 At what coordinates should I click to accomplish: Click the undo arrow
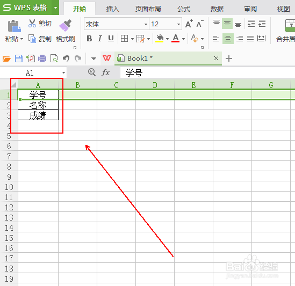66,58
